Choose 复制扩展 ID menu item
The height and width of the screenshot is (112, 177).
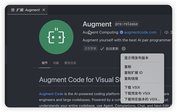pos(142,73)
